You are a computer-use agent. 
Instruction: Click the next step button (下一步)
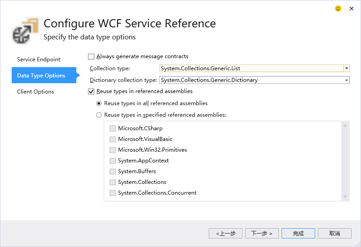[x=262, y=234]
